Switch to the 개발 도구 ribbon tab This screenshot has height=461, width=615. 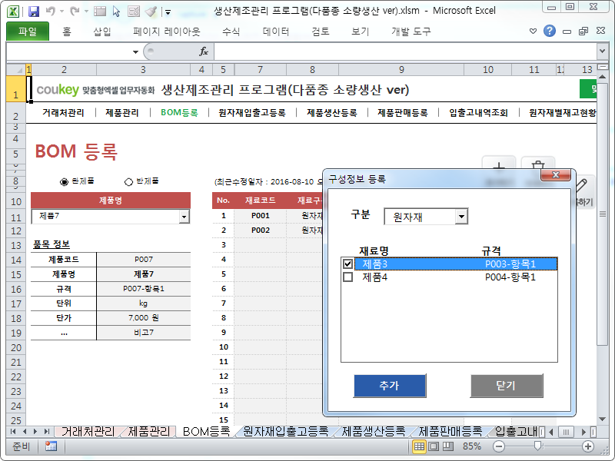pos(411,32)
